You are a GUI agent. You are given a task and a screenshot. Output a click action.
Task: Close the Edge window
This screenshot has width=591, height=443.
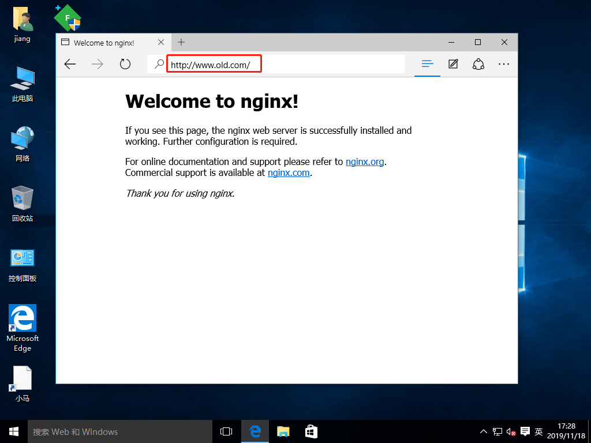(504, 42)
